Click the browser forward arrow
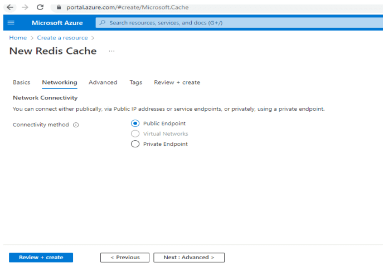Image resolution: width=388 pixels, height=267 pixels. click(x=25, y=7)
